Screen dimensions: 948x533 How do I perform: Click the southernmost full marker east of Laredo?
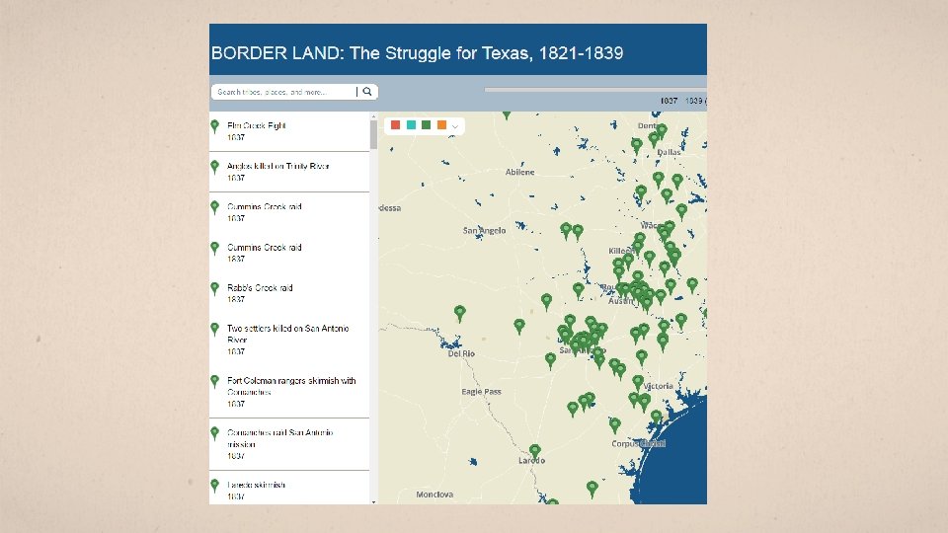(592, 489)
